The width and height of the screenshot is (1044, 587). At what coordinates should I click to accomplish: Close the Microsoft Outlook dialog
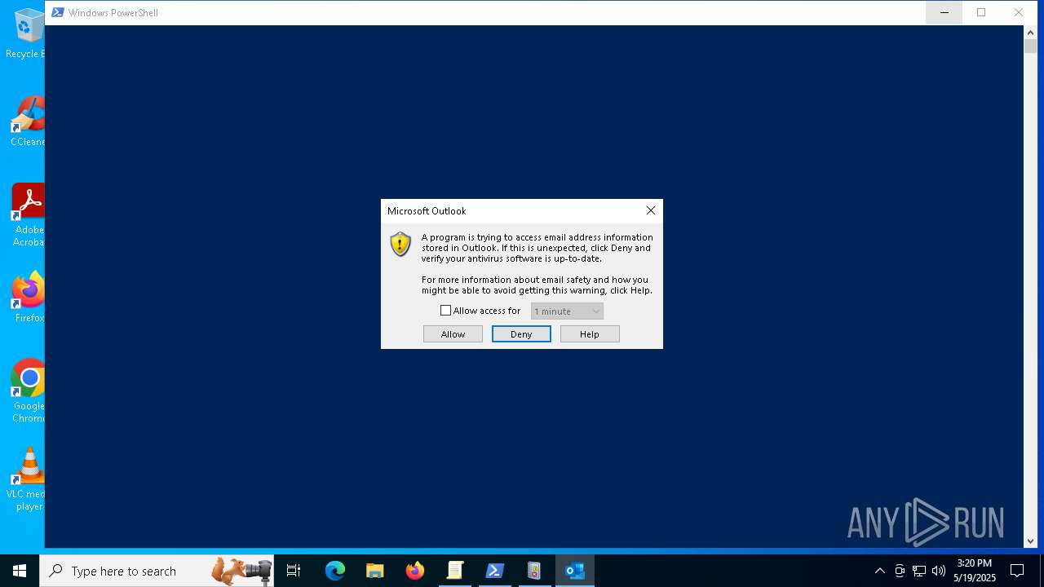(651, 210)
